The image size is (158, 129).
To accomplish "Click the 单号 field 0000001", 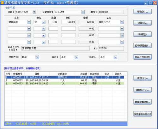I will tap(111, 12).
